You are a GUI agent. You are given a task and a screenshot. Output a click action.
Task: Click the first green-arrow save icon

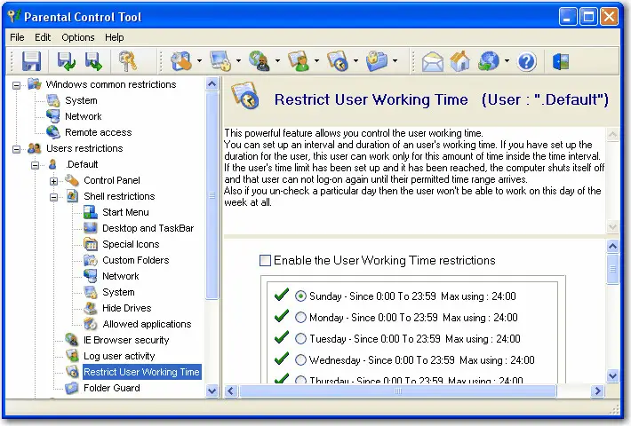click(66, 61)
